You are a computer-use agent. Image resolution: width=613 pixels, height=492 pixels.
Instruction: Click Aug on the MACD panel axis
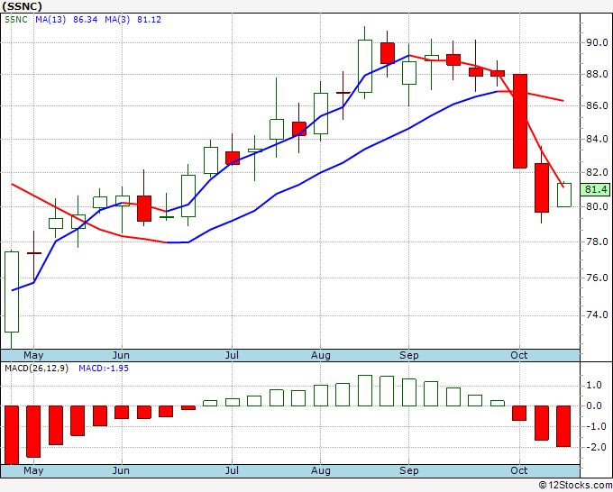coord(321,470)
